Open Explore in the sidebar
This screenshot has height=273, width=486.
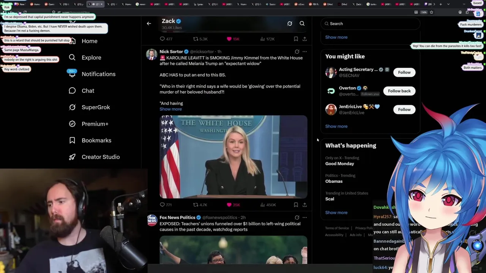pyautogui.click(x=92, y=58)
